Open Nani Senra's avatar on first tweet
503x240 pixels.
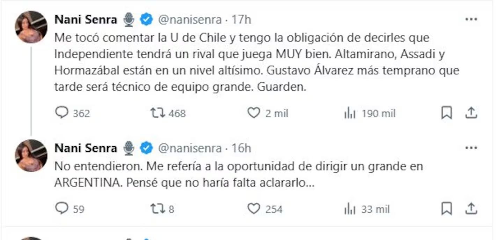click(31, 27)
